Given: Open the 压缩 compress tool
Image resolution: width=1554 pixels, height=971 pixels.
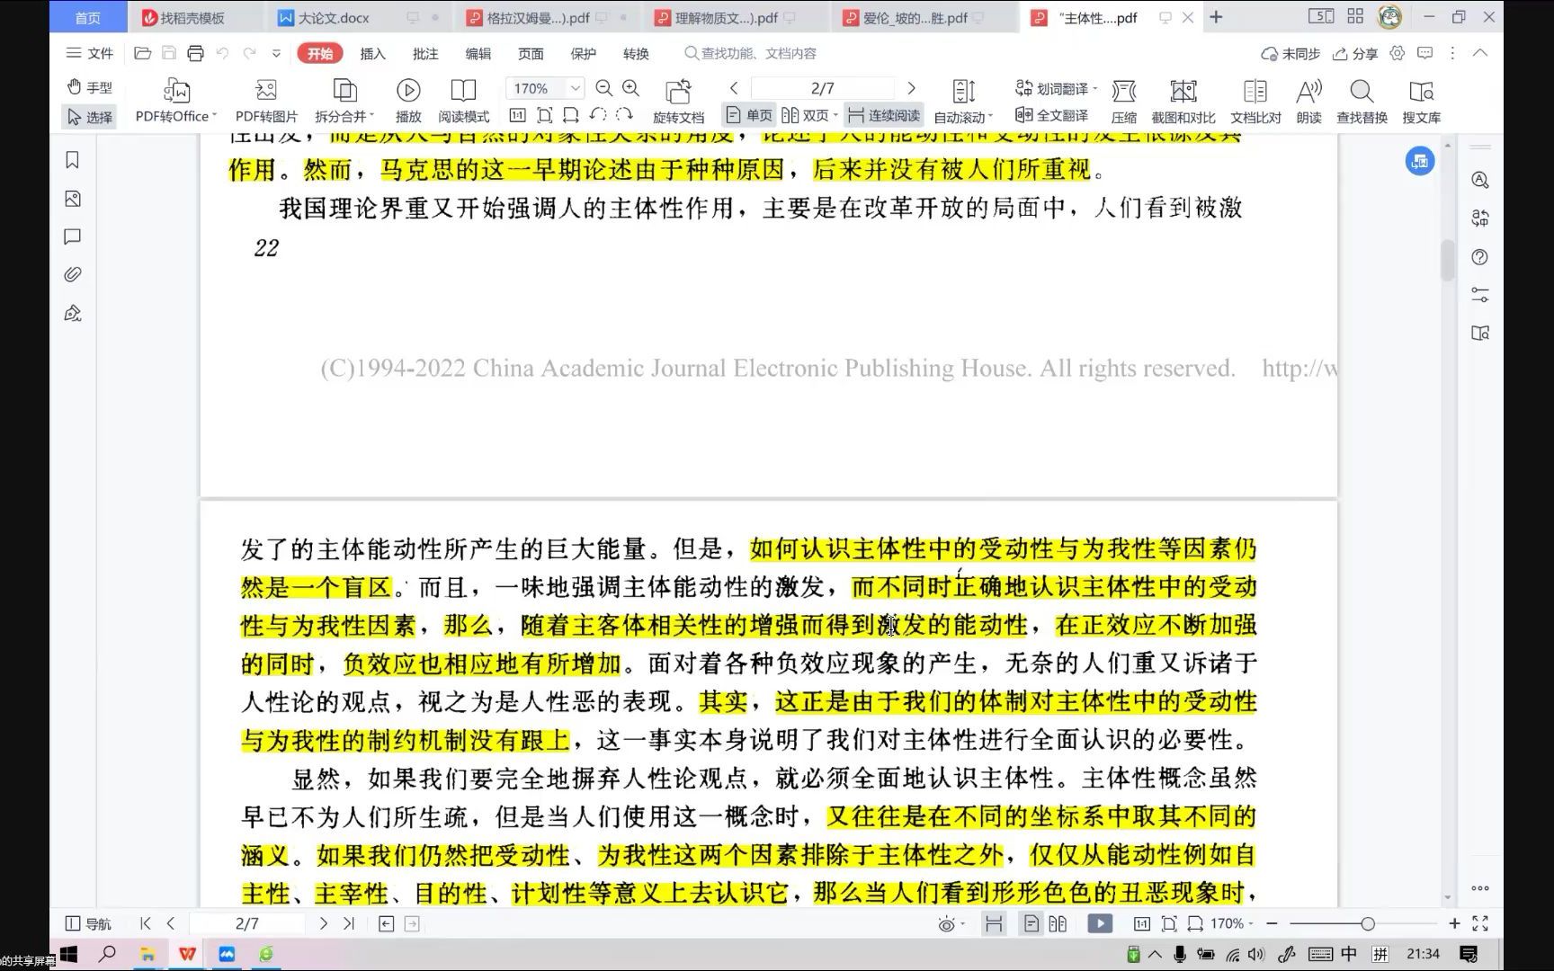Looking at the screenshot, I should 1123,100.
